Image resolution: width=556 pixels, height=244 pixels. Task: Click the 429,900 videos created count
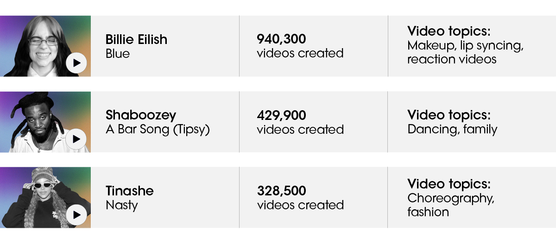300,122
